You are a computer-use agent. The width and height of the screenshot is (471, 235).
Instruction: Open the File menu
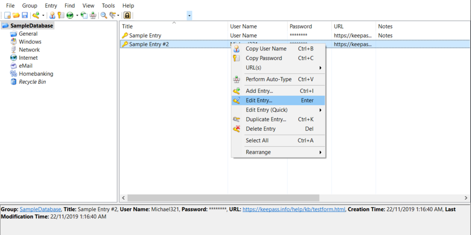(10, 6)
